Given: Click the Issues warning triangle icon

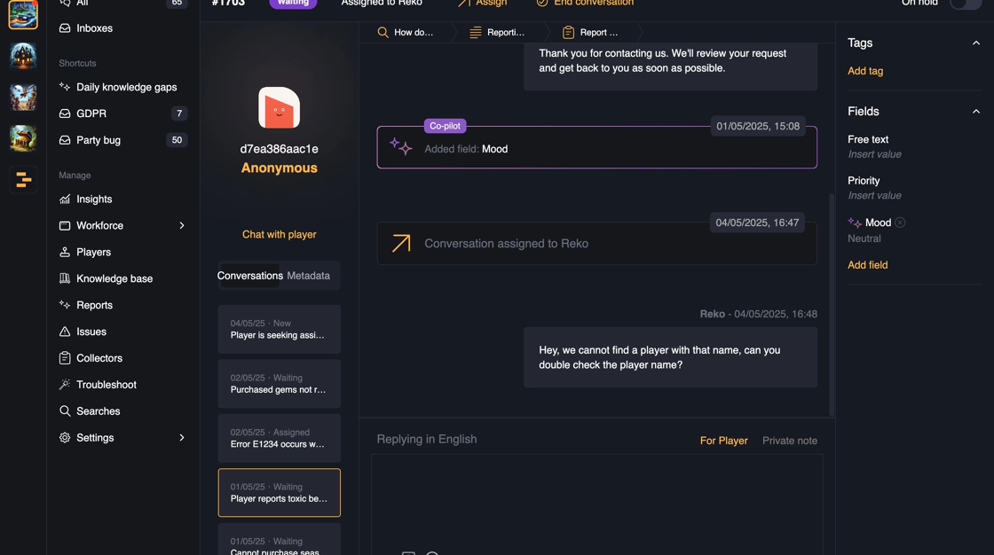Looking at the screenshot, I should coord(65,332).
